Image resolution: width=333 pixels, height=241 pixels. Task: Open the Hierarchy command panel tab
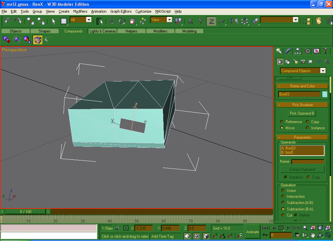[x=298, y=51]
